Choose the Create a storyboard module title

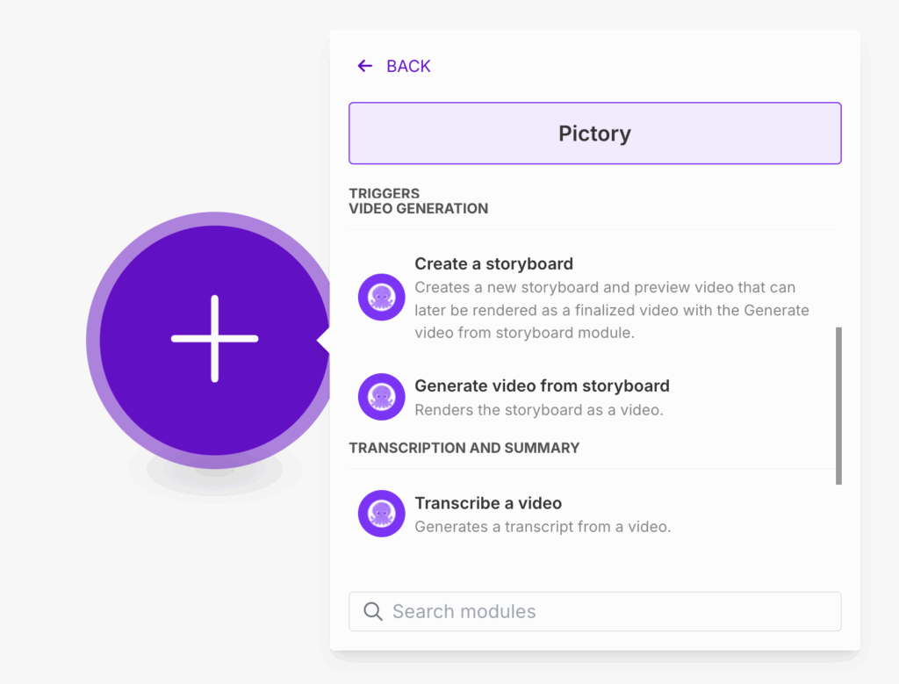coord(493,263)
